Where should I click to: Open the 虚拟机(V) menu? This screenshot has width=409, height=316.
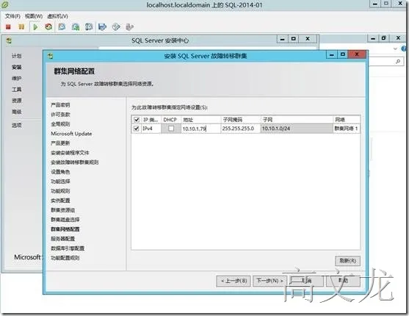(x=58, y=16)
